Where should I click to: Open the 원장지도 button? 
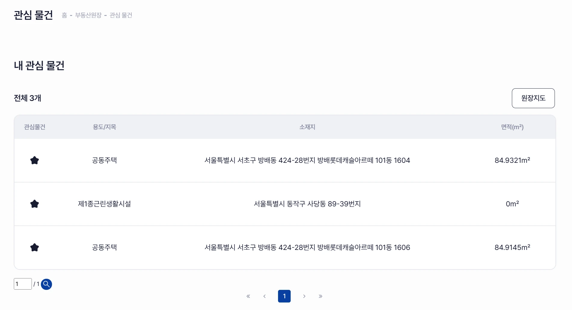(533, 98)
